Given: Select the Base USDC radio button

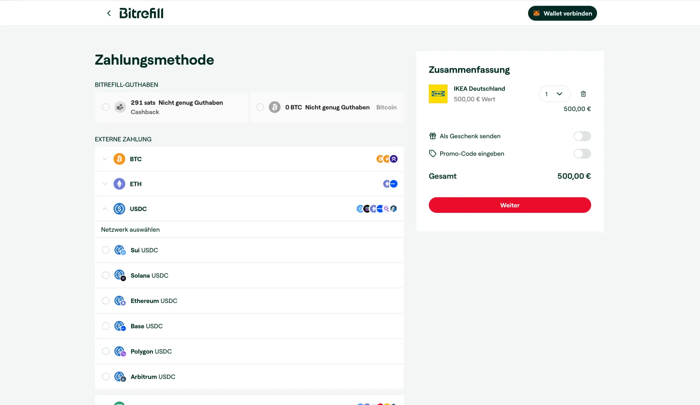Looking at the screenshot, I should tap(106, 326).
